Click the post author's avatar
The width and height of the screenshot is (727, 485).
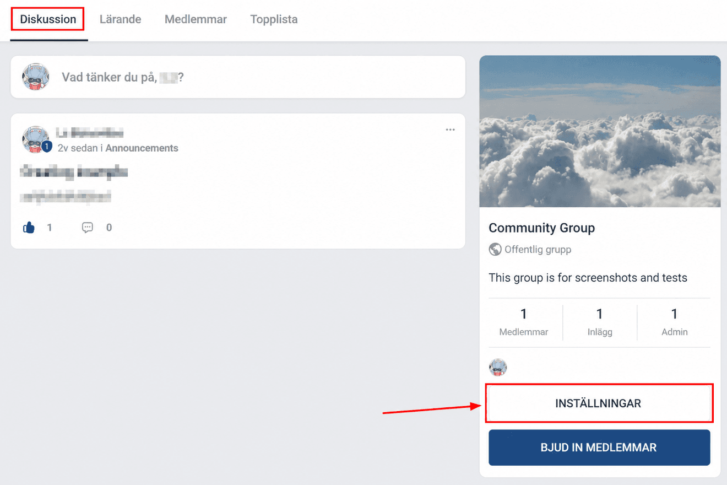[x=36, y=139]
